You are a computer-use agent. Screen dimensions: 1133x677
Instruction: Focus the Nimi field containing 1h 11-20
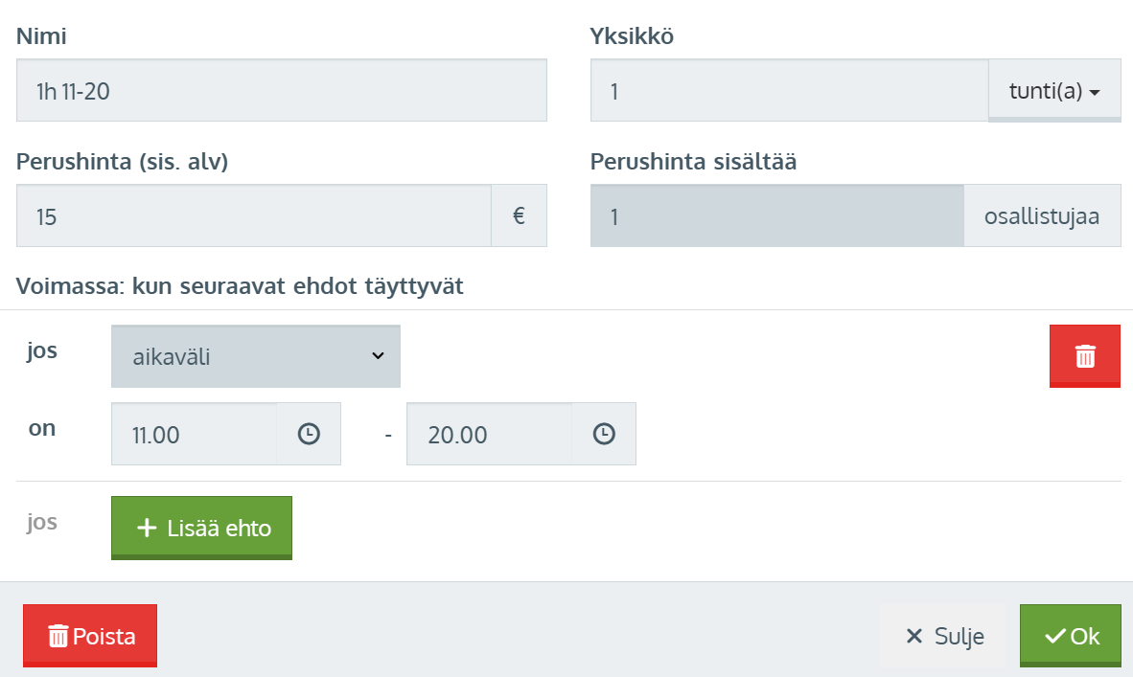282,91
